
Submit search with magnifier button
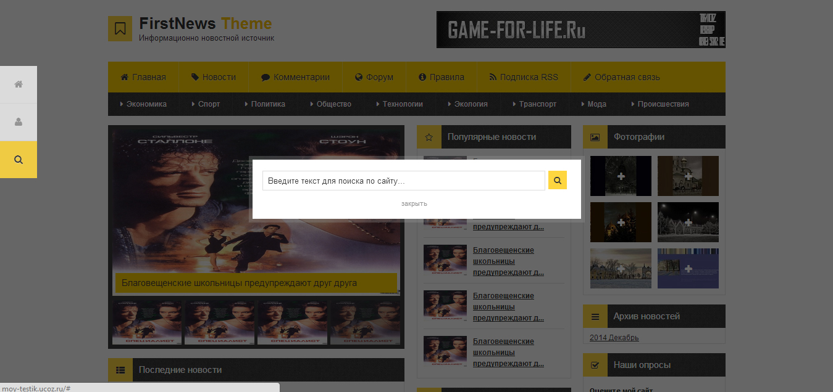click(x=558, y=181)
